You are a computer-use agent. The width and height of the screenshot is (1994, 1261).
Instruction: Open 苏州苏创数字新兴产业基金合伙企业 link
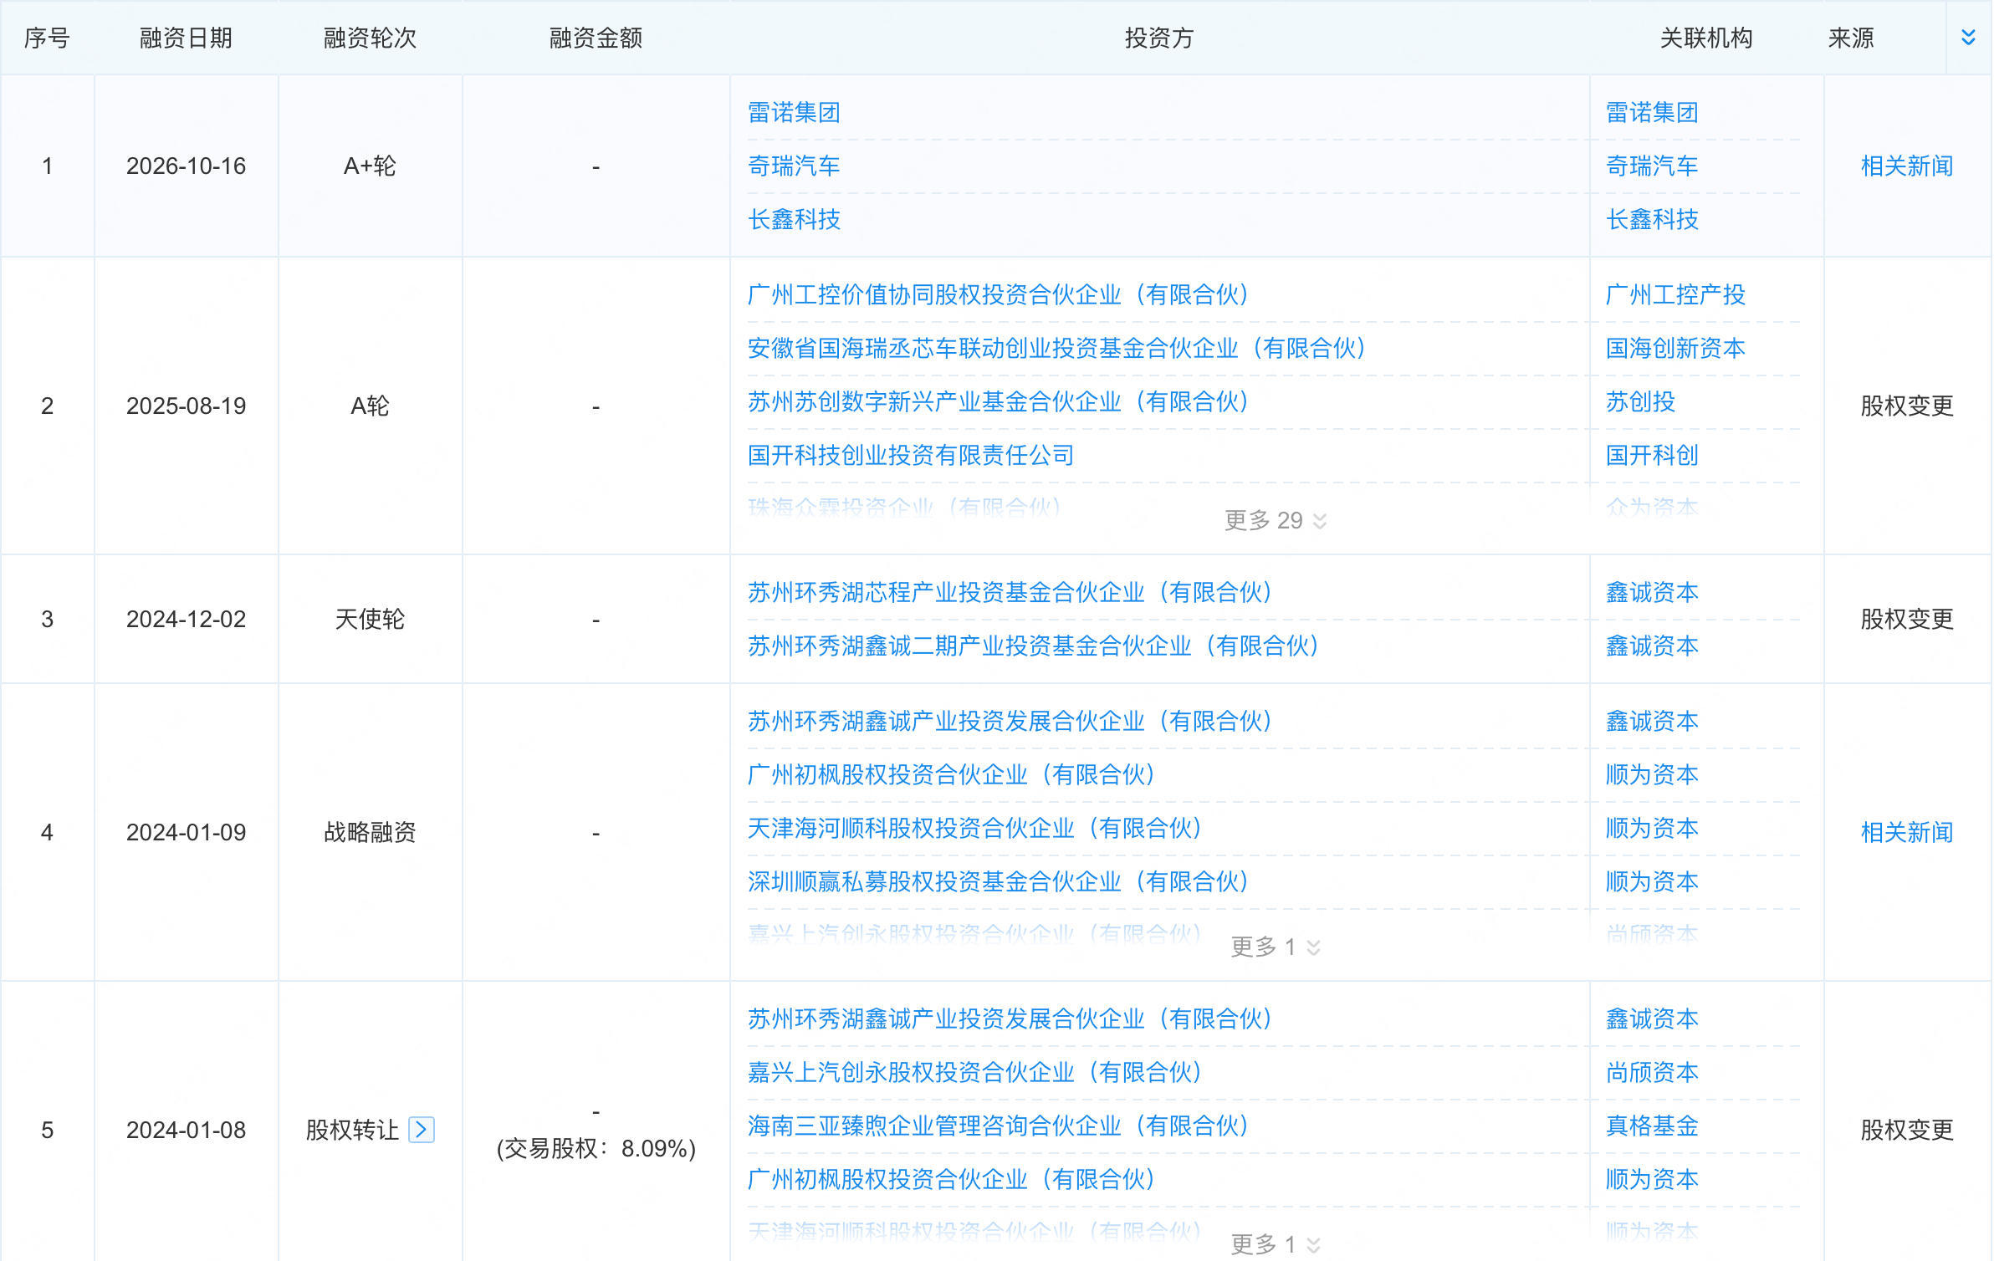click(999, 401)
